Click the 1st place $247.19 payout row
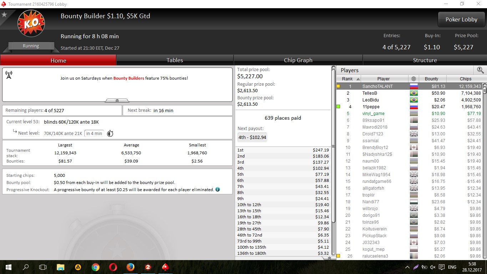Image resolution: width=487 pixels, height=274 pixels. point(283,150)
